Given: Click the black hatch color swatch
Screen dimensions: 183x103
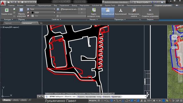Looking at the screenshot, I should coord(33,13).
